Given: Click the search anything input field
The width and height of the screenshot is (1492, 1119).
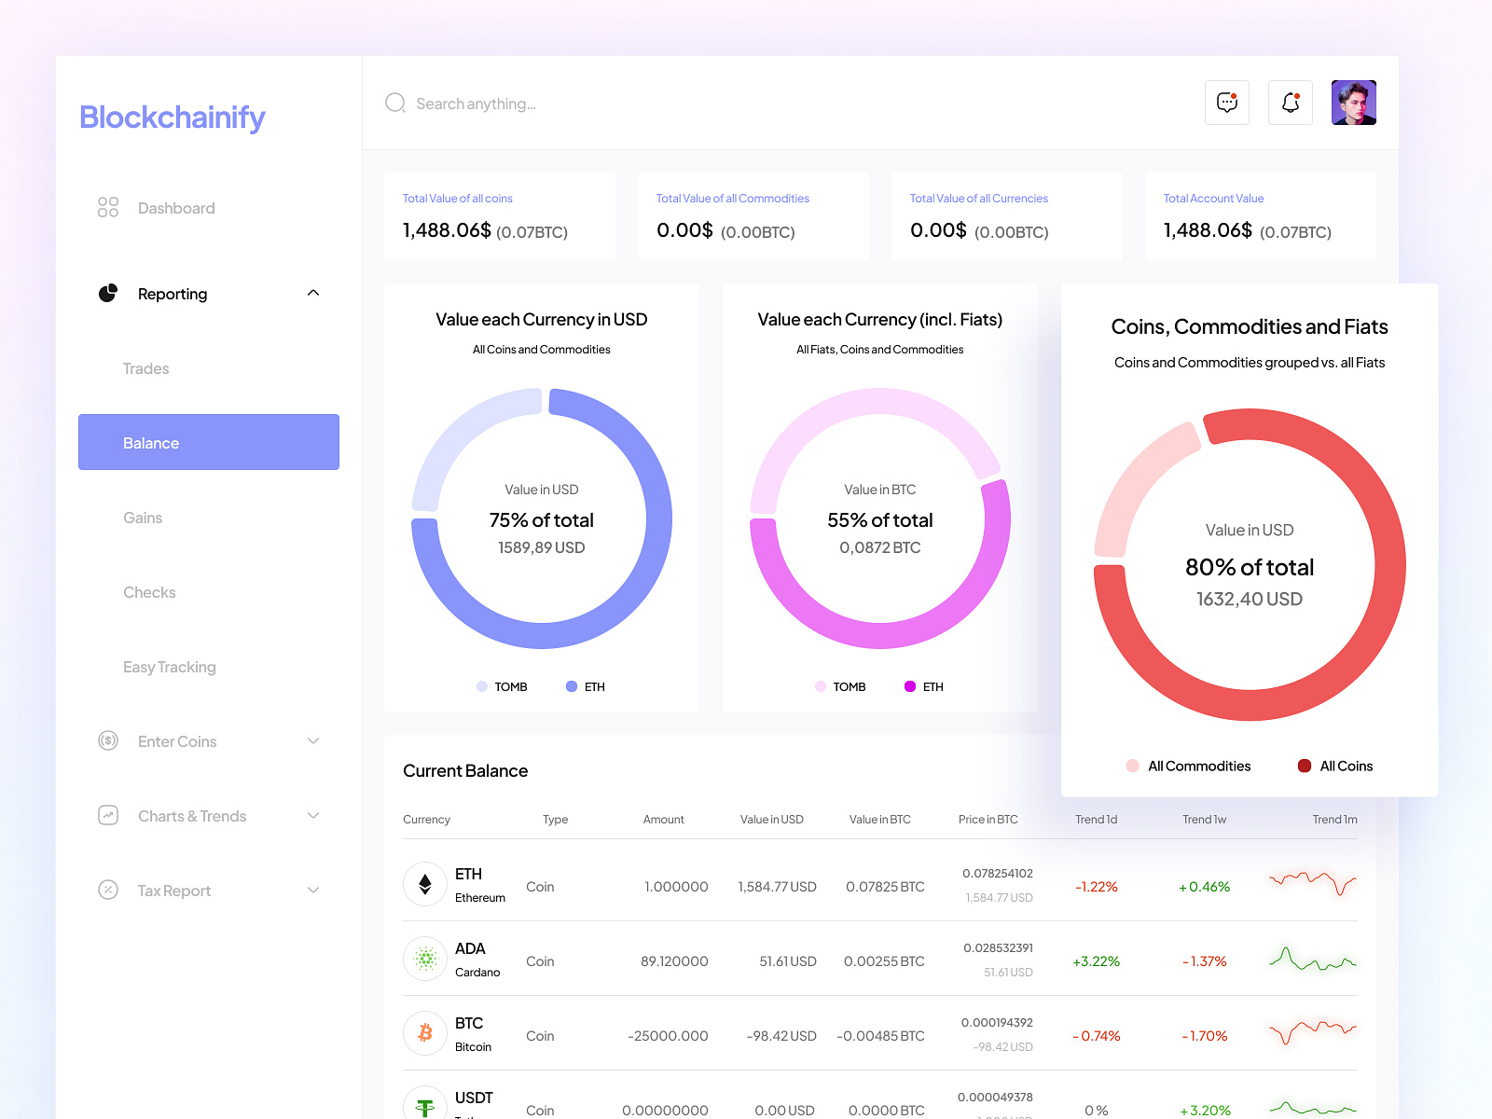Looking at the screenshot, I should tap(477, 104).
